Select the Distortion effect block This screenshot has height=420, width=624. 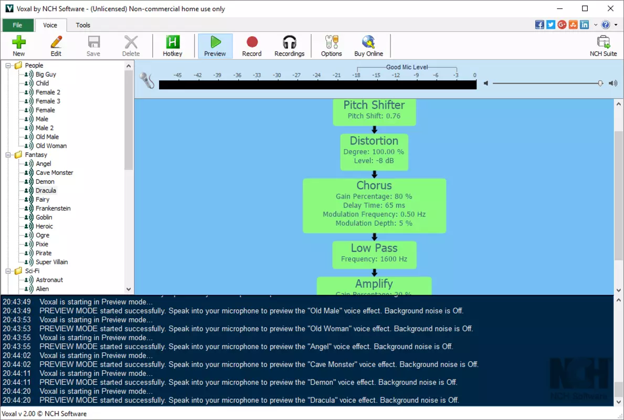coord(374,152)
